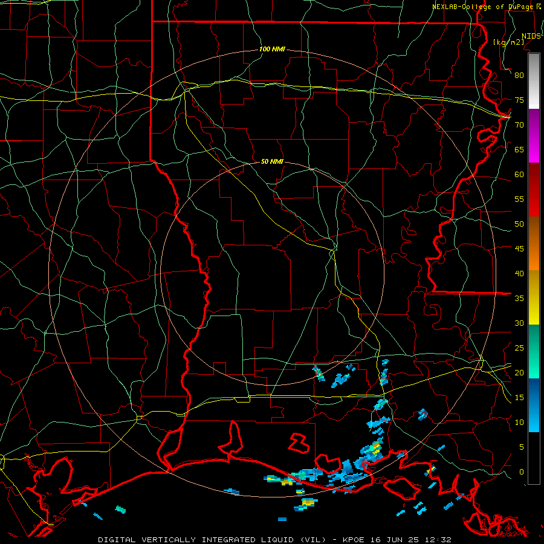Image resolution: width=544 pixels, height=544 pixels.
Task: Pick the yellow segment of the color bar
Action: [x=534, y=297]
